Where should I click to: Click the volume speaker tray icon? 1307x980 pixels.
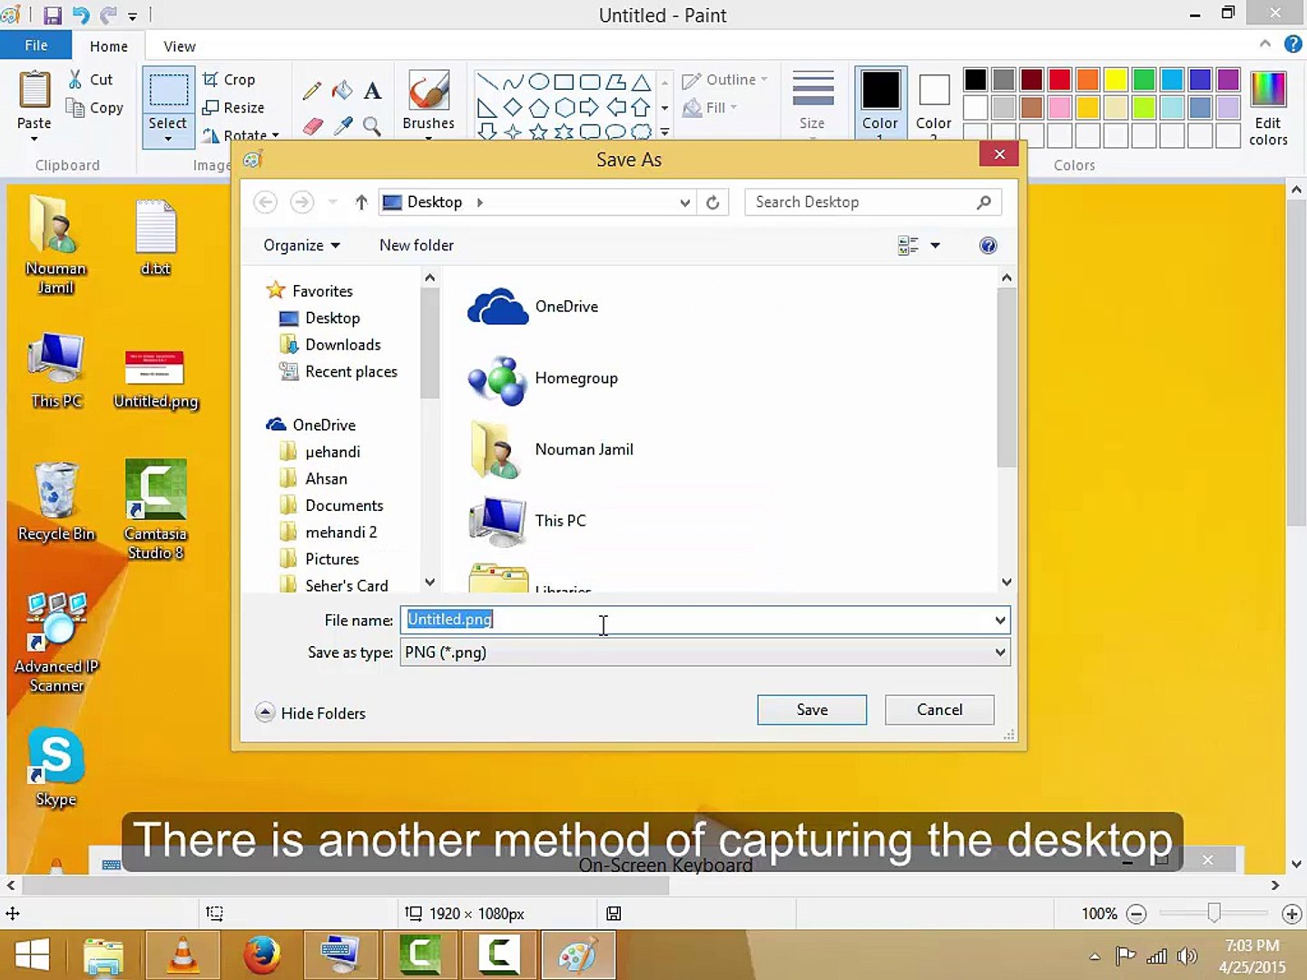[1187, 955]
